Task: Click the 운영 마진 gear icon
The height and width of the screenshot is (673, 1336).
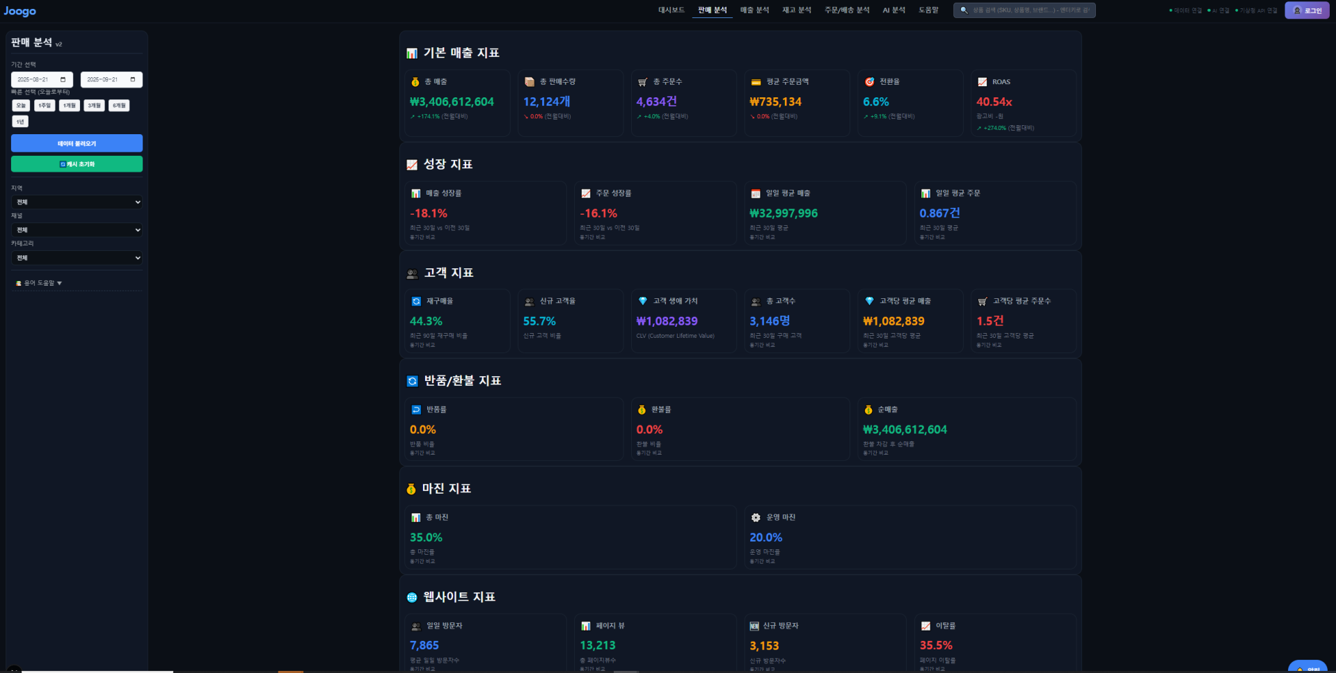Action: click(x=756, y=517)
